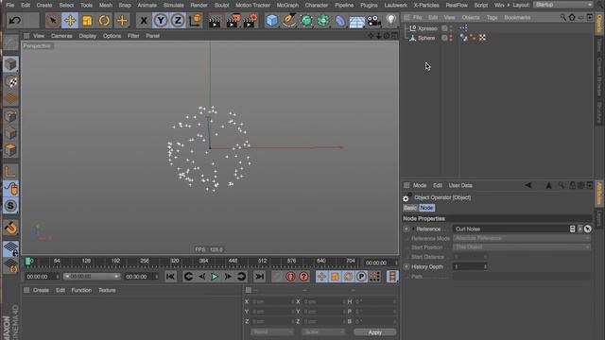Open the Reference Mode dropdown

coord(522,238)
